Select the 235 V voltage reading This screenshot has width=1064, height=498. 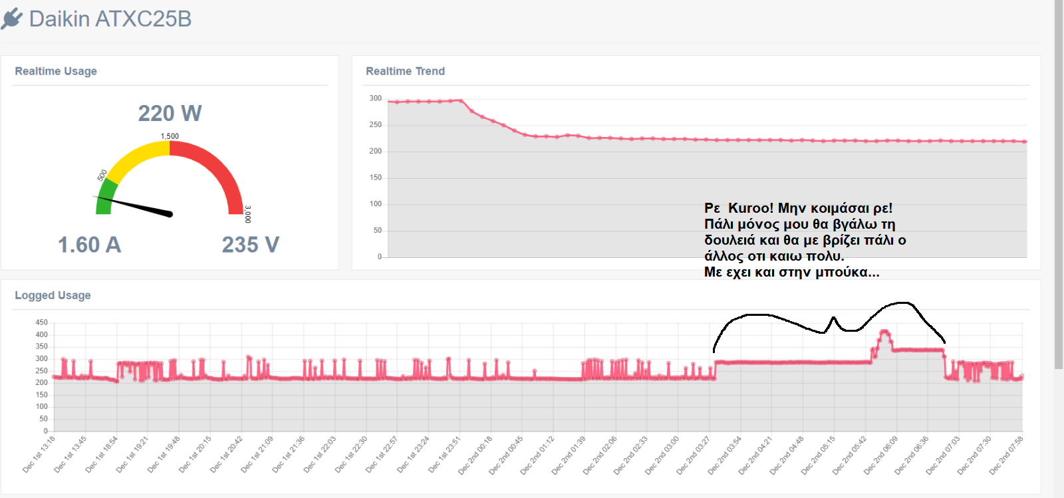tap(250, 245)
